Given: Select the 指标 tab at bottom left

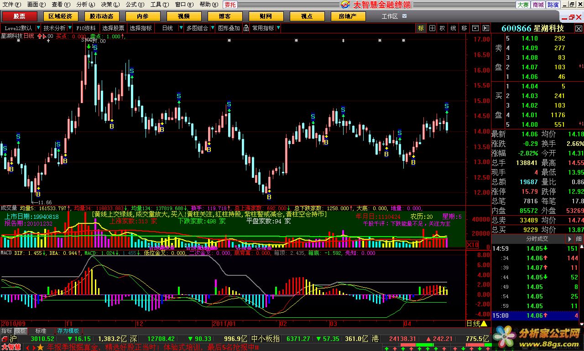Looking at the screenshot, I should click(6, 331).
